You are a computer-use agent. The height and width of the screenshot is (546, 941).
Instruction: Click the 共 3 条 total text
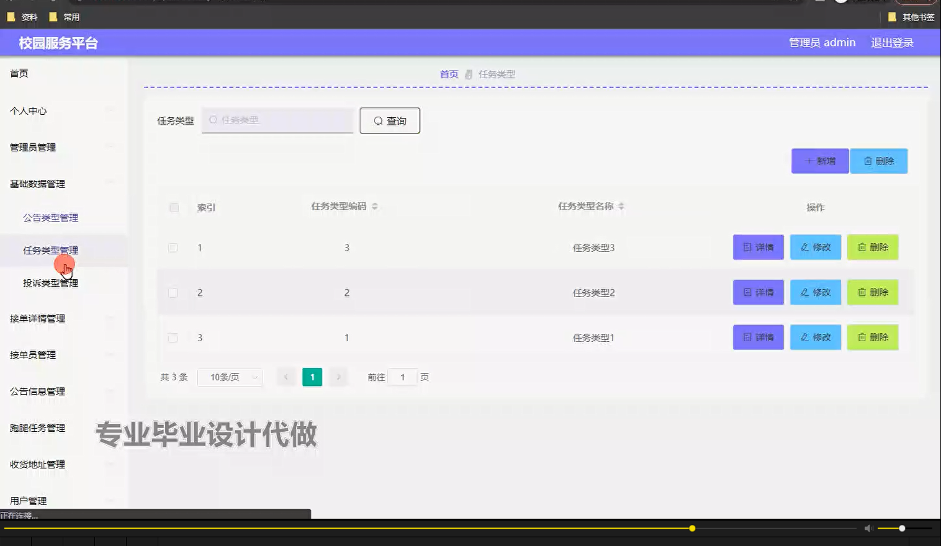pyautogui.click(x=174, y=377)
